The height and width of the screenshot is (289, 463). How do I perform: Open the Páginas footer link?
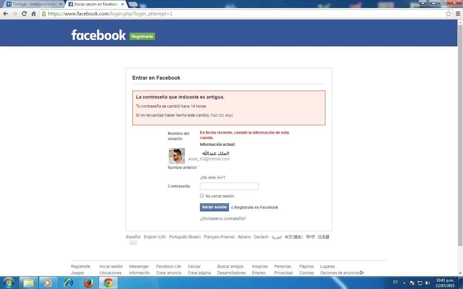click(x=306, y=267)
